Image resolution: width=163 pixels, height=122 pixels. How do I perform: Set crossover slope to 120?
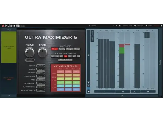79,56
